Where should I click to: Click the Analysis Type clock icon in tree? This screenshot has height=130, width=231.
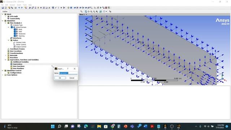tap(11, 25)
